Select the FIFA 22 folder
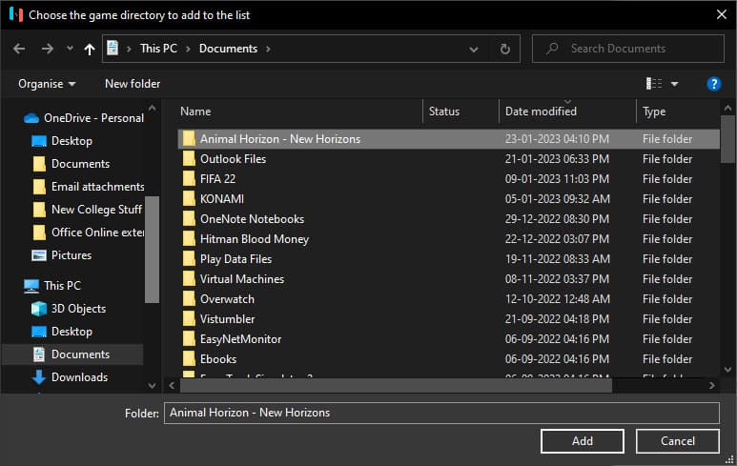This screenshot has height=466, width=737. click(x=219, y=179)
